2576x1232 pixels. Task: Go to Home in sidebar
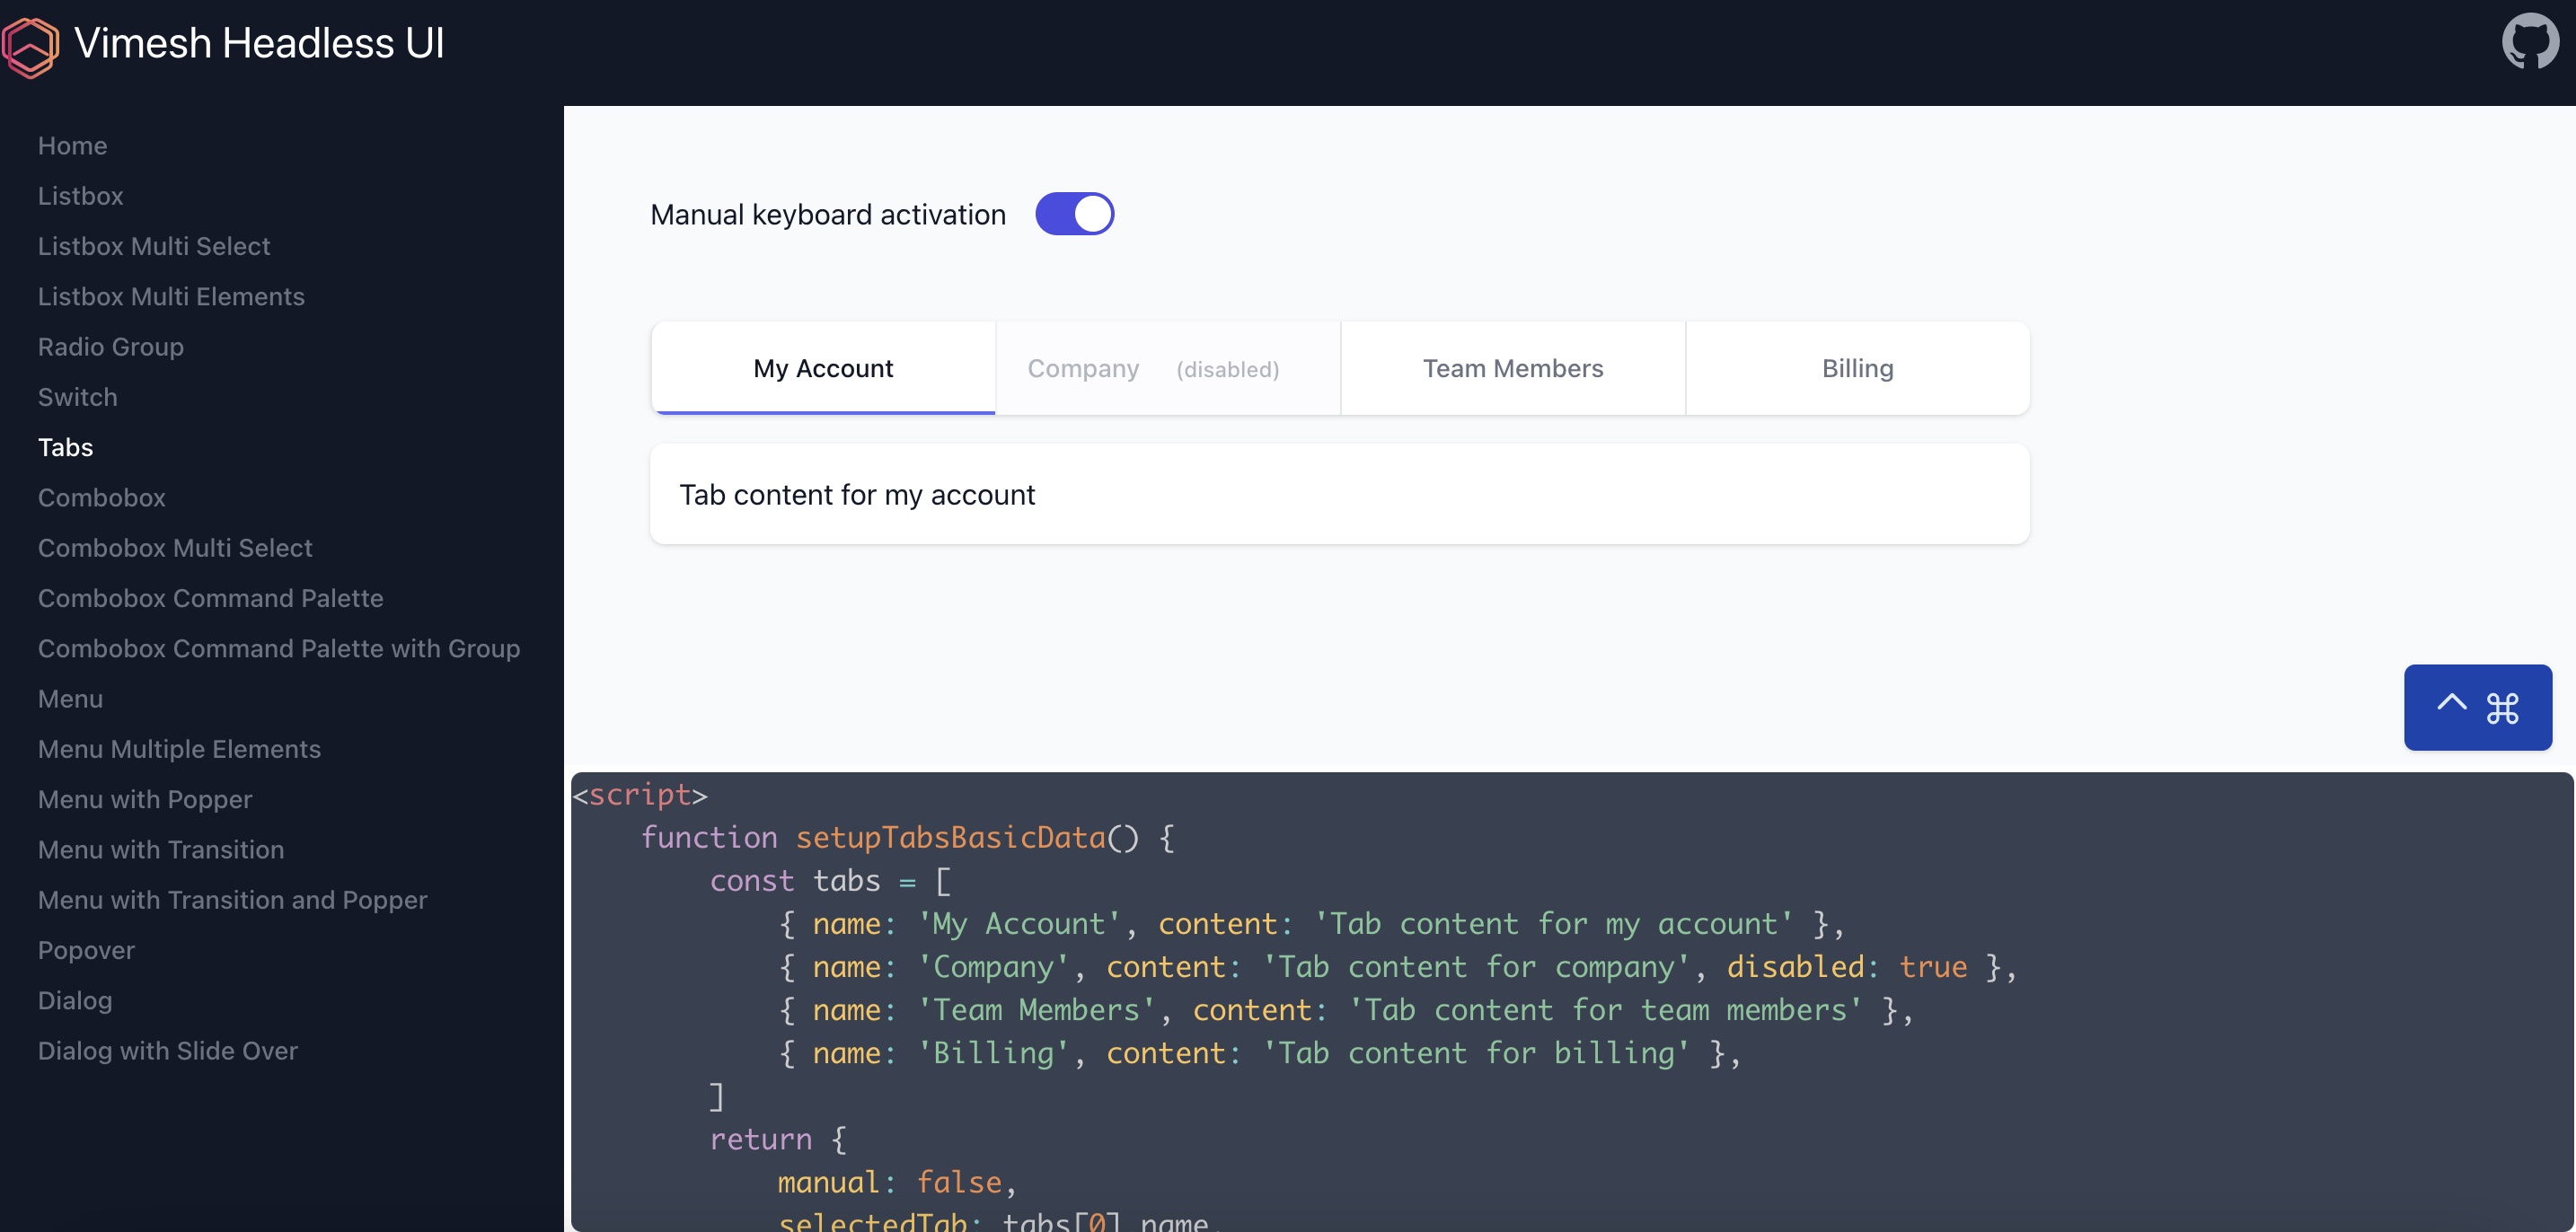tap(72, 146)
